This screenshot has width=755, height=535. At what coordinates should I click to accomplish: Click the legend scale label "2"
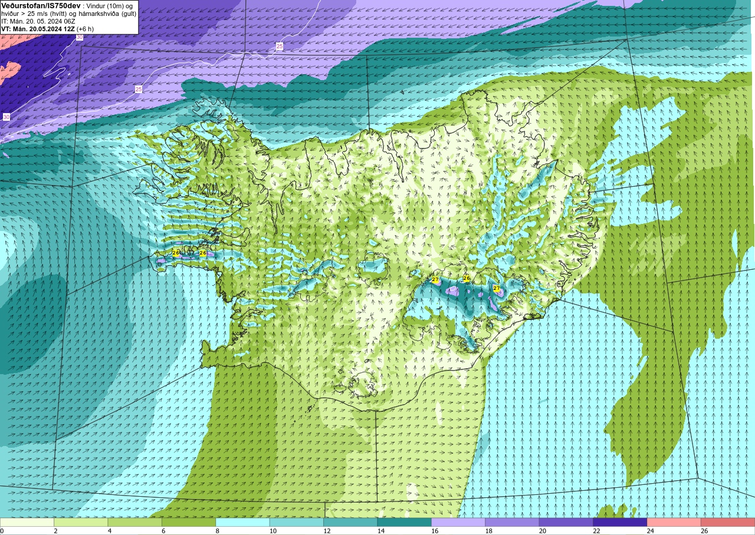coord(56,531)
